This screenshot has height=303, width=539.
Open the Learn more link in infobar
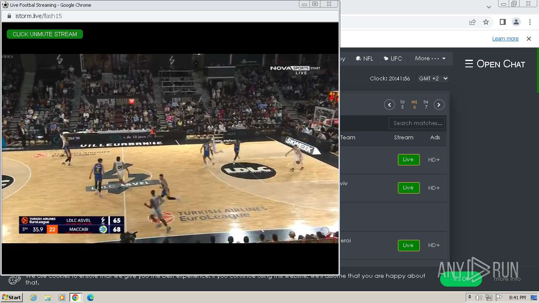pos(505,39)
